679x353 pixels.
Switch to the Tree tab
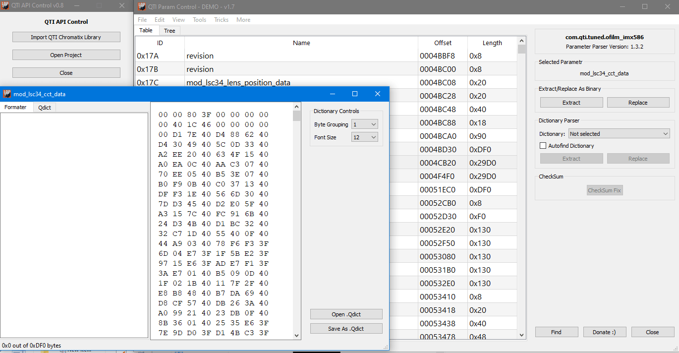point(170,31)
